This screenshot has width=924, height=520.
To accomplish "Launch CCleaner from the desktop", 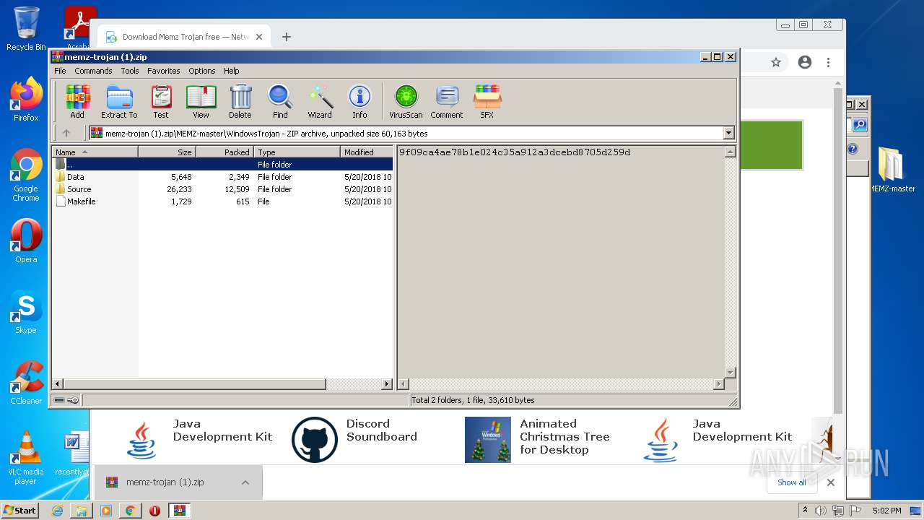I will (26, 383).
